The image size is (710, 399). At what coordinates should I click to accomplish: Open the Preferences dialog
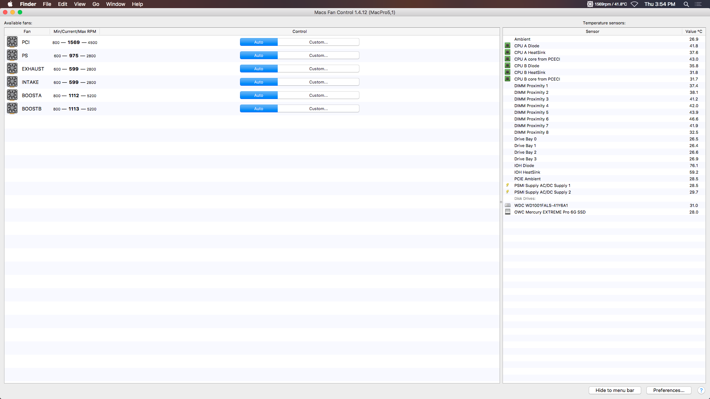click(x=669, y=391)
